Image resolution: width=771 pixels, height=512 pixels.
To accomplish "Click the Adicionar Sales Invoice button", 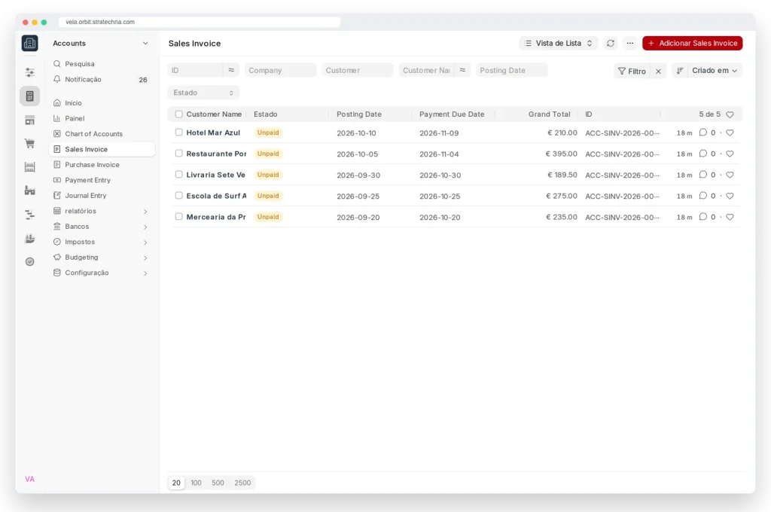I will (x=693, y=43).
